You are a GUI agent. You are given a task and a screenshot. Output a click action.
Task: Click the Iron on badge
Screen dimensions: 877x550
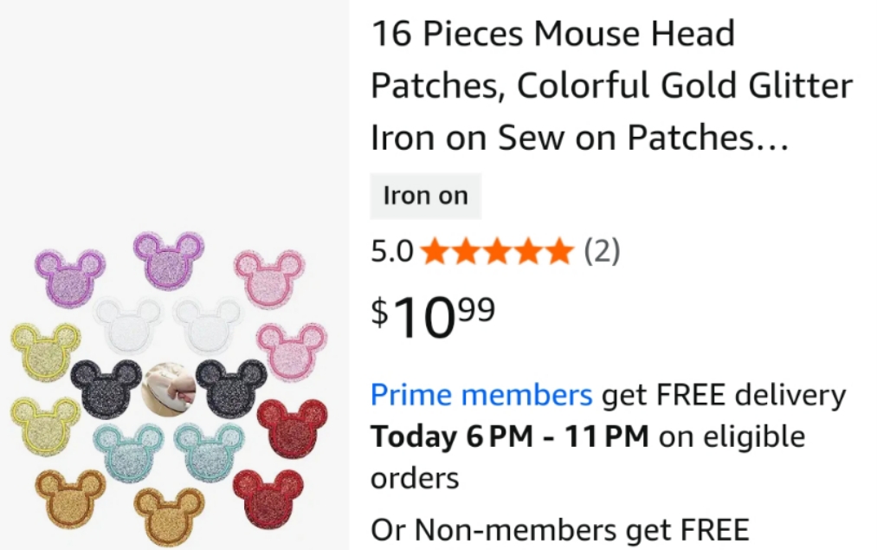tap(424, 196)
